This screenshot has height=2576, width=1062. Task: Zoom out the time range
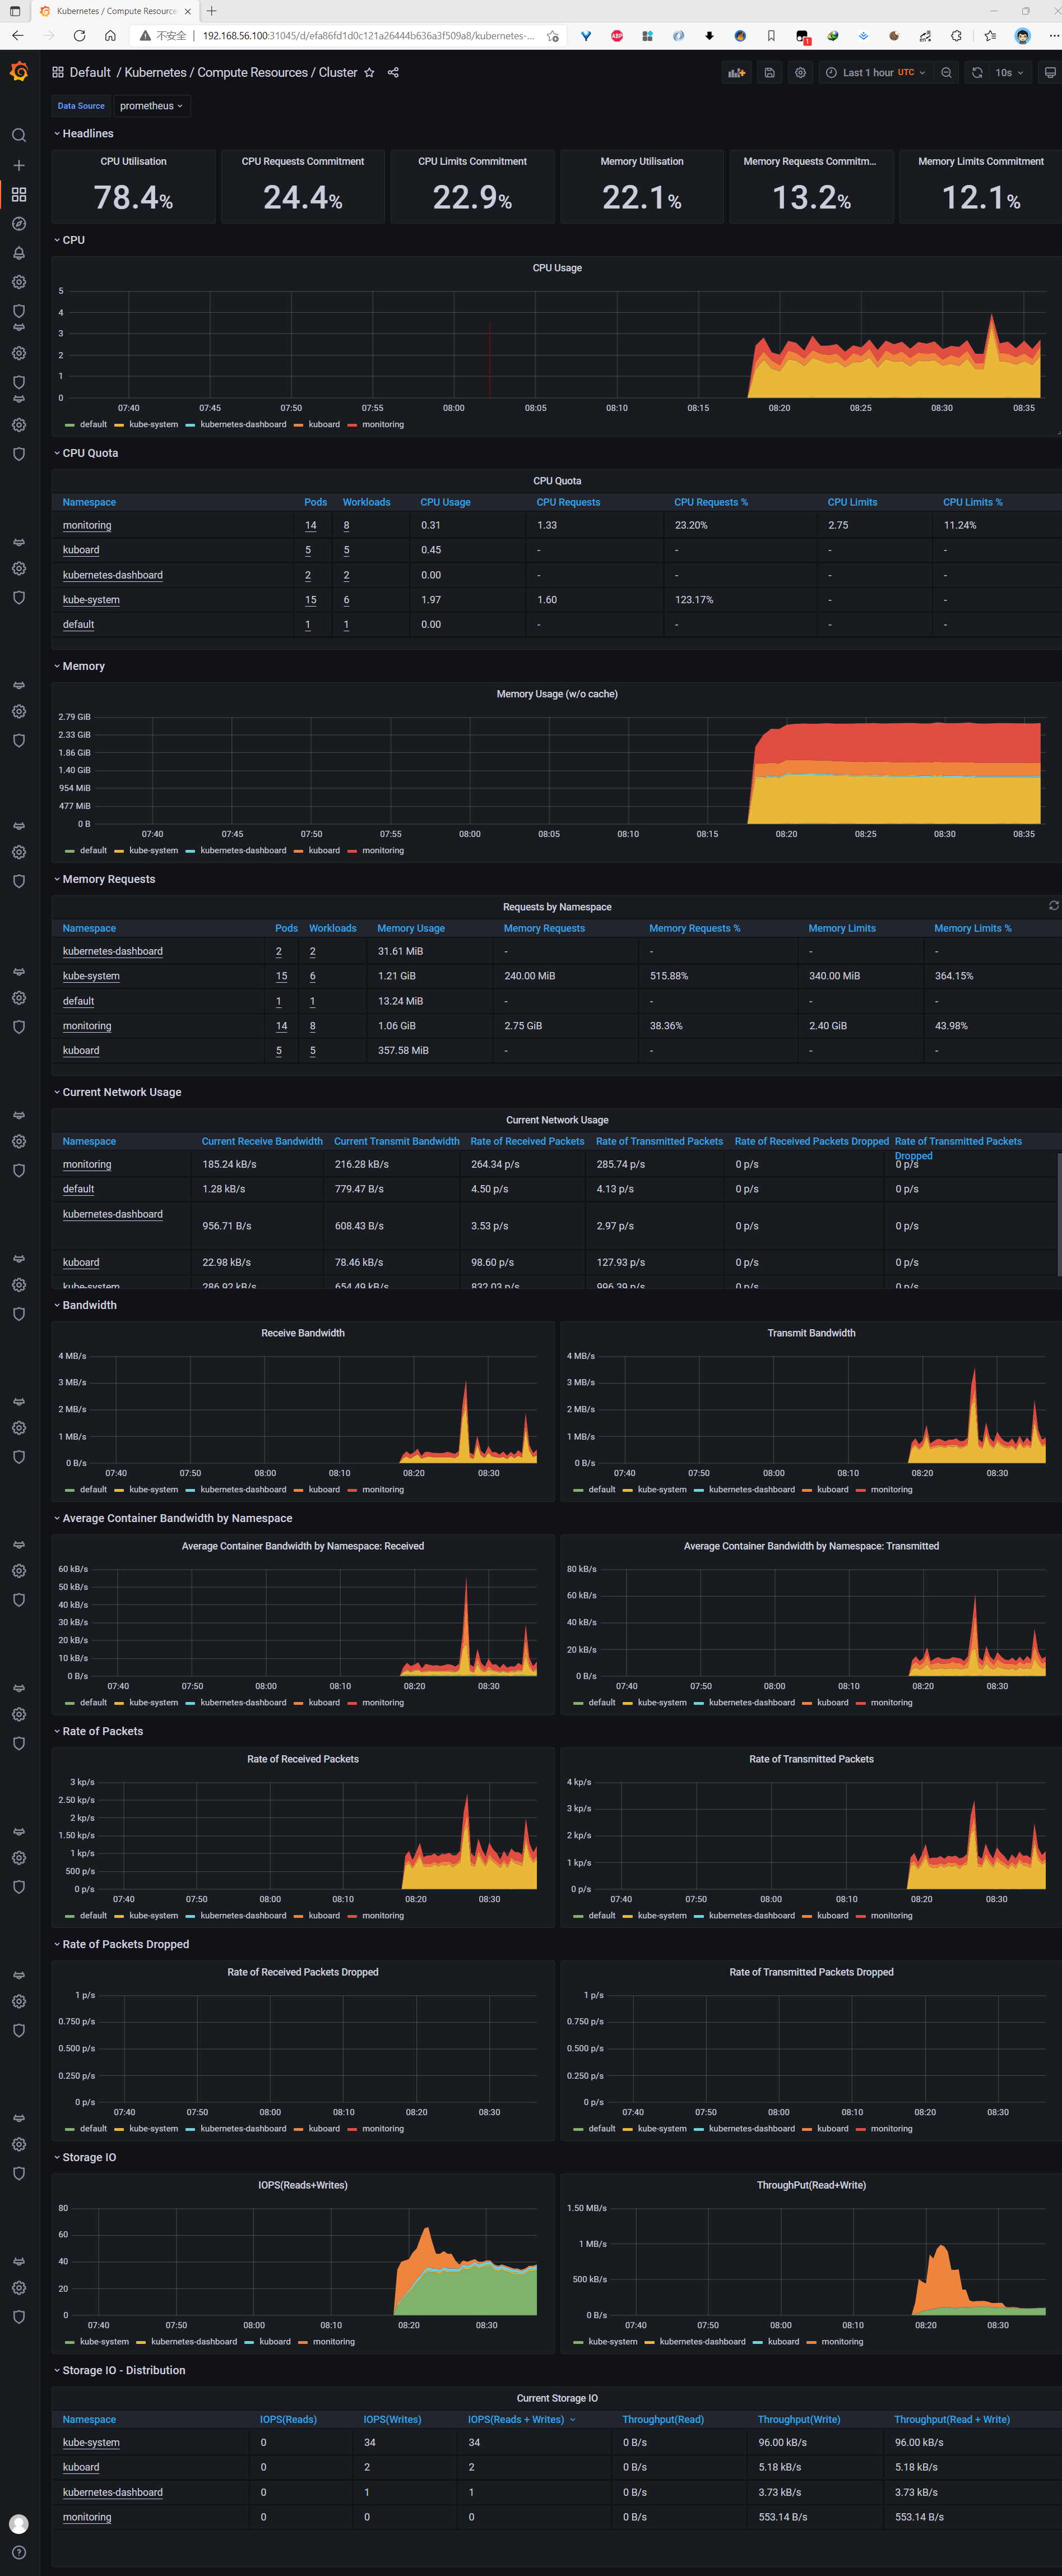pos(946,73)
